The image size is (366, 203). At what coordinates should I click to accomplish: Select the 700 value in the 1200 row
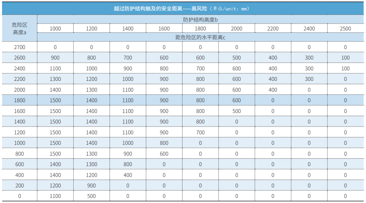[200, 132]
